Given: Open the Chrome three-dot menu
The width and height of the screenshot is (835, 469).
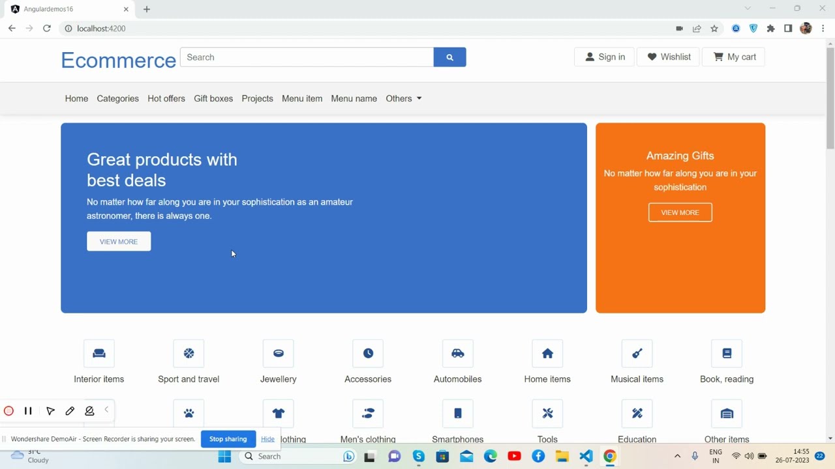Looking at the screenshot, I should [823, 29].
